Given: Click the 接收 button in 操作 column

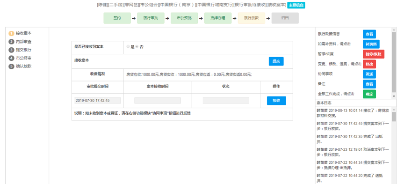Looking at the screenshot, I should pos(276,101).
